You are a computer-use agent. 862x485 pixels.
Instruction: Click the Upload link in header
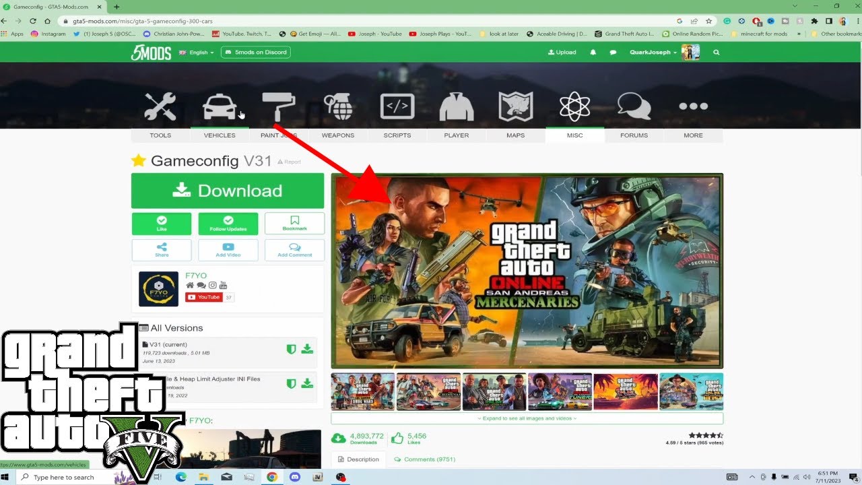(562, 52)
